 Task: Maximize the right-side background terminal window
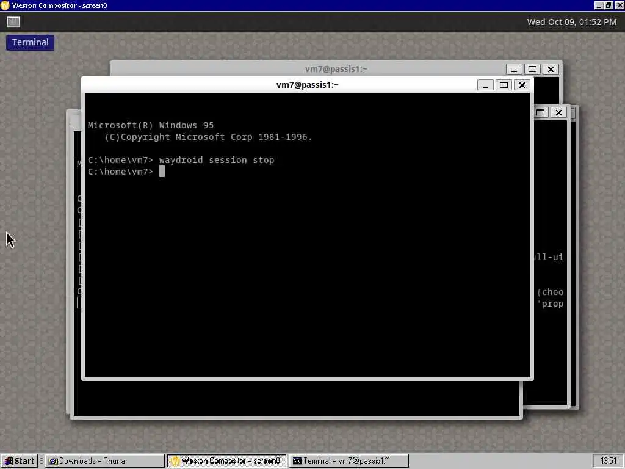click(541, 112)
